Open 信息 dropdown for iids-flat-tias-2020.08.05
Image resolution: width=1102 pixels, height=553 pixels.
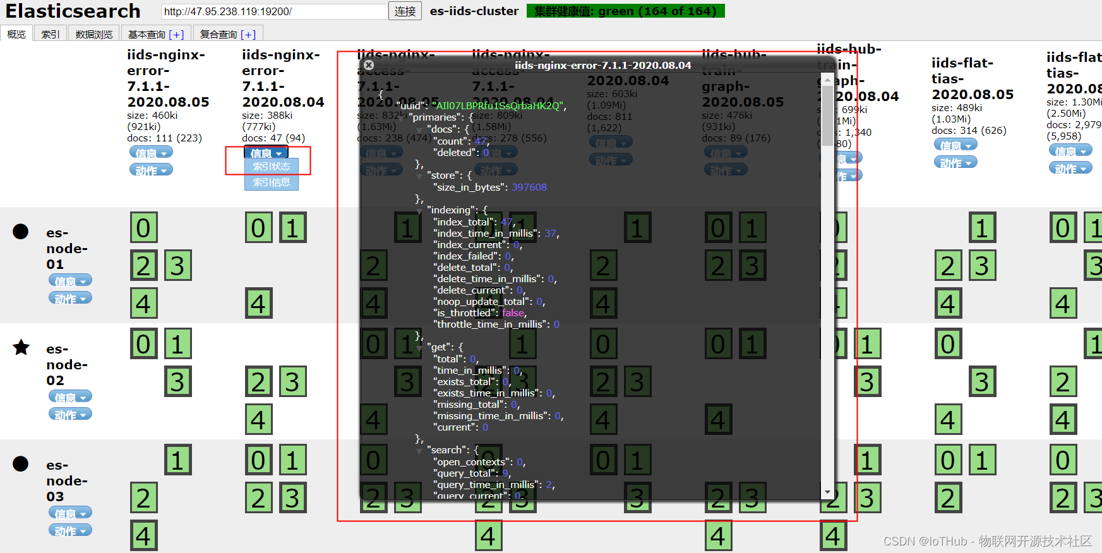pos(955,145)
